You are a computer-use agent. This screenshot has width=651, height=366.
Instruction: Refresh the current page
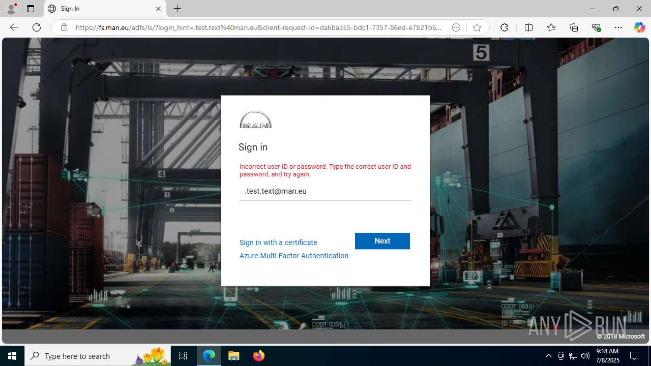pos(37,27)
